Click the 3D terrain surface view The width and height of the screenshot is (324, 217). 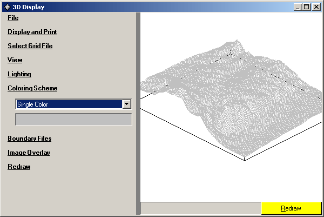click(x=231, y=107)
